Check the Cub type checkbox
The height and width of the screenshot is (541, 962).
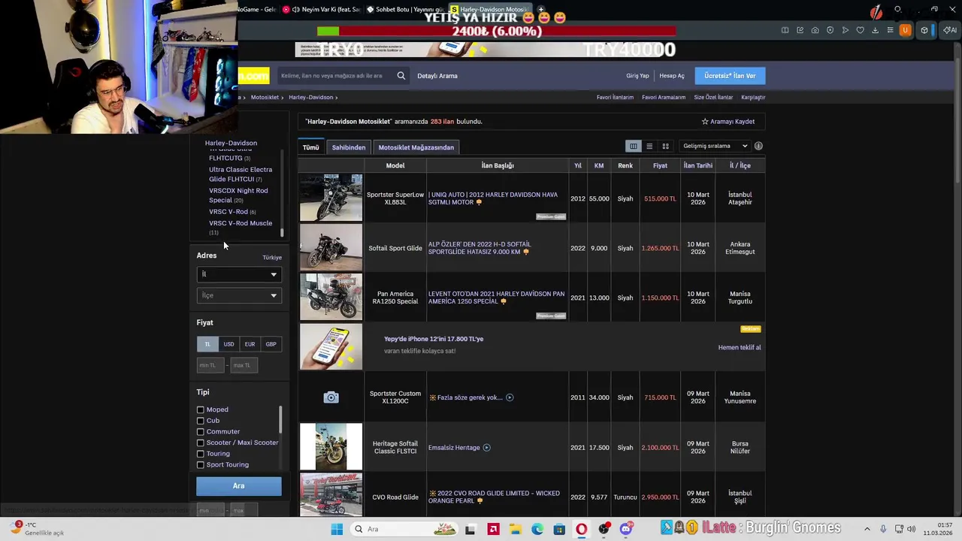point(200,421)
